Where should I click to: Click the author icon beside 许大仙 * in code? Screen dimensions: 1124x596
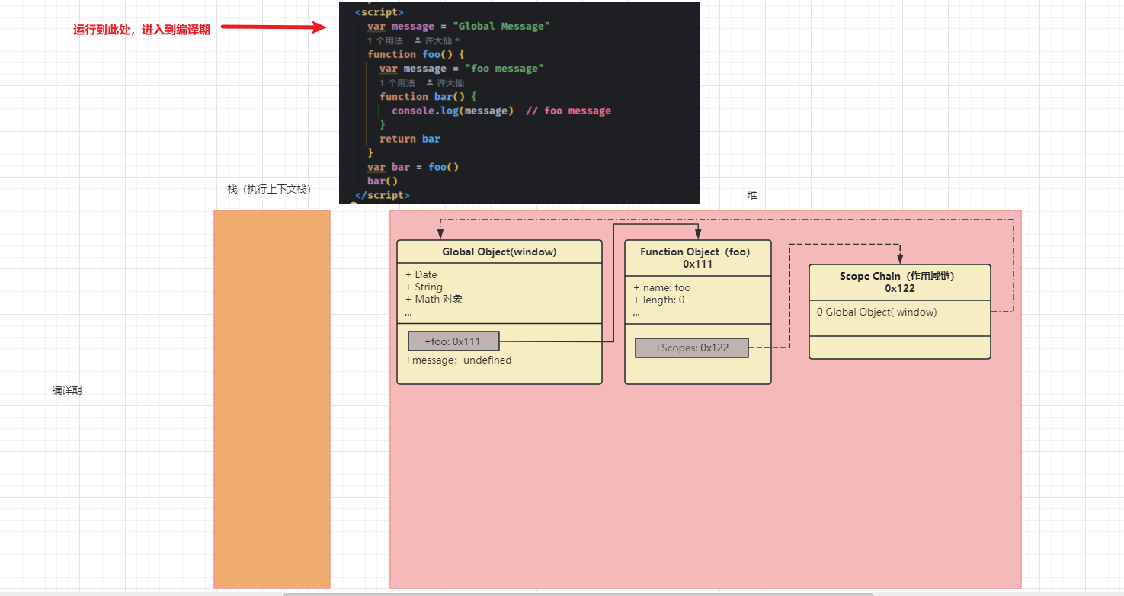point(418,40)
